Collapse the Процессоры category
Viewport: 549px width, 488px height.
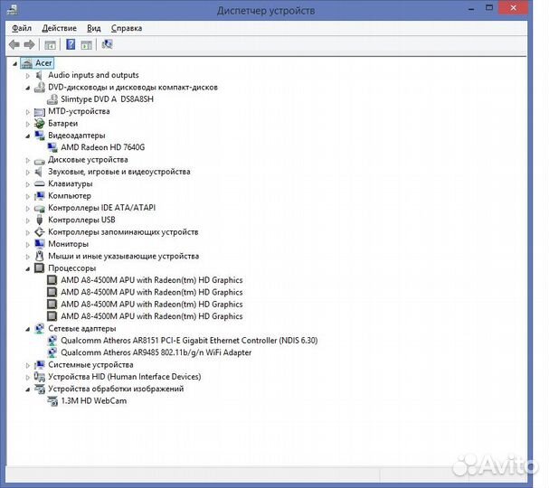coord(28,269)
